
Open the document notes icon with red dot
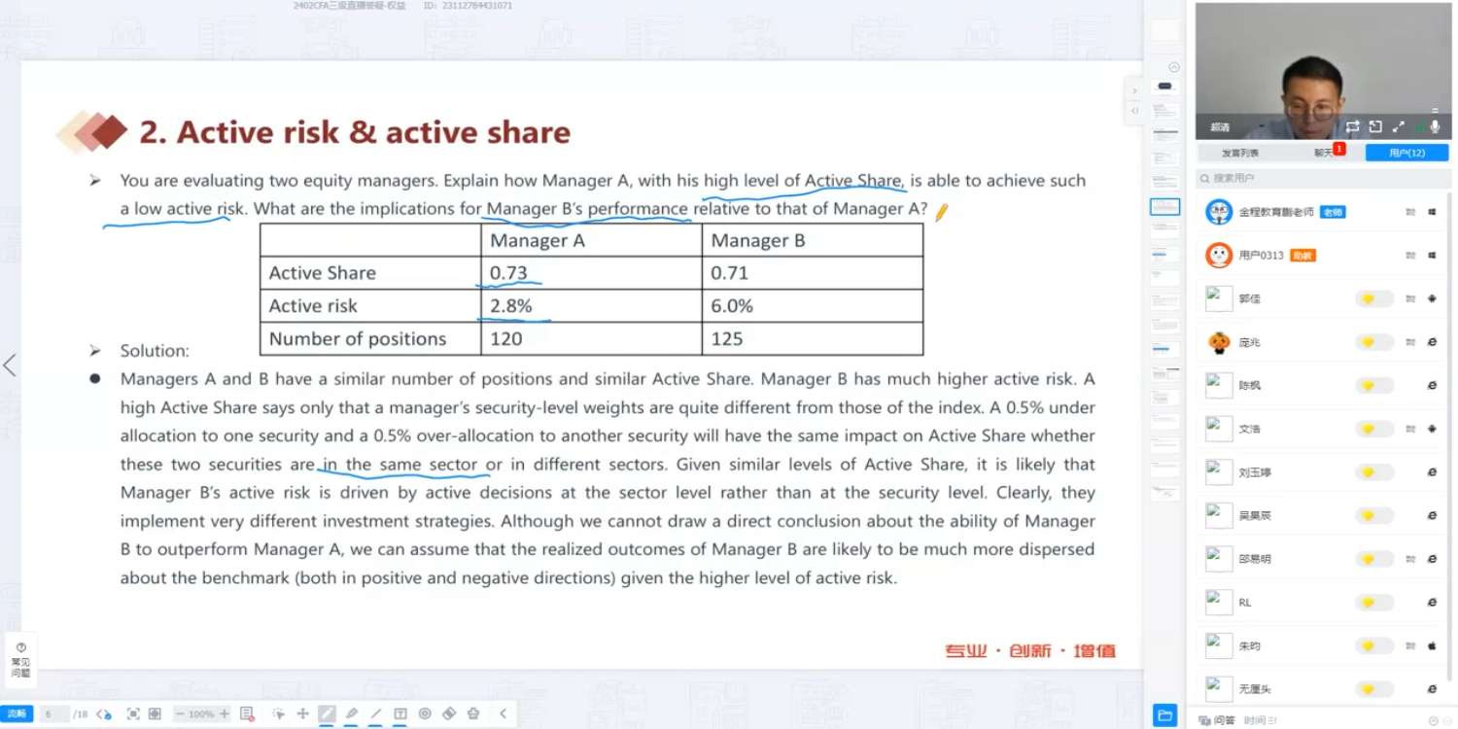click(x=248, y=714)
